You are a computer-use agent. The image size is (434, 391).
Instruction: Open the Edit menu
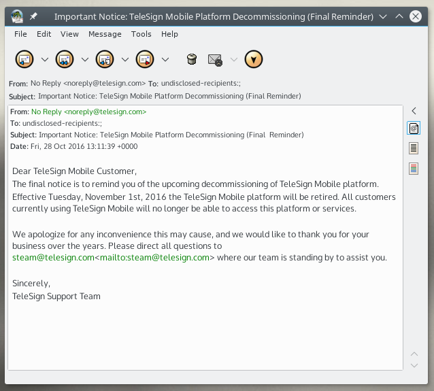(x=44, y=34)
